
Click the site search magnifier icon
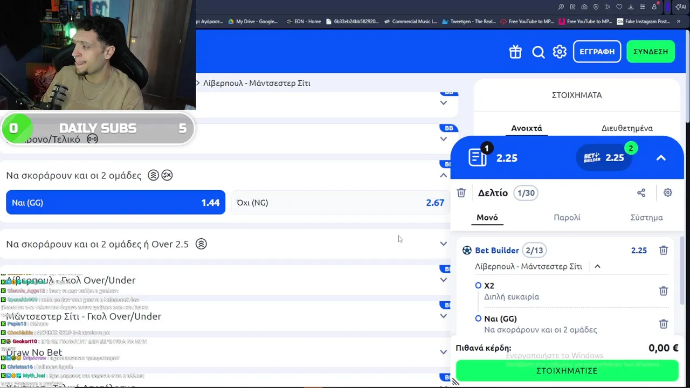[538, 52]
